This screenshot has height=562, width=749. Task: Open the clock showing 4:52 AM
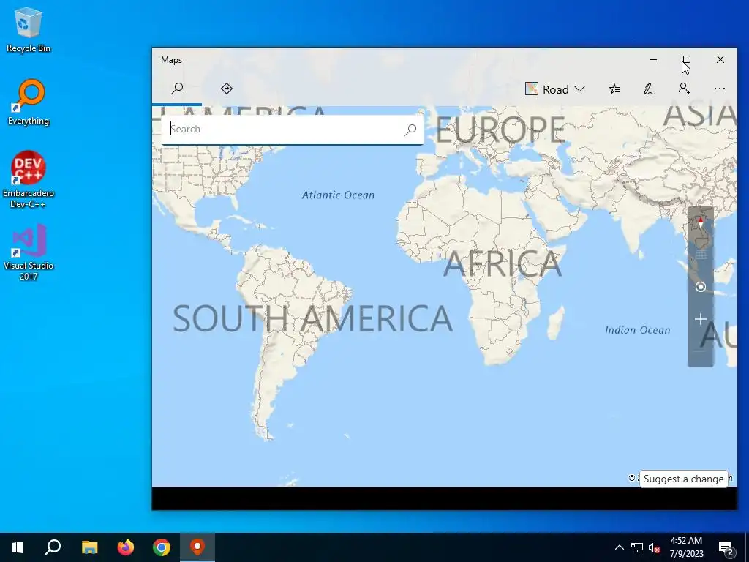686,547
